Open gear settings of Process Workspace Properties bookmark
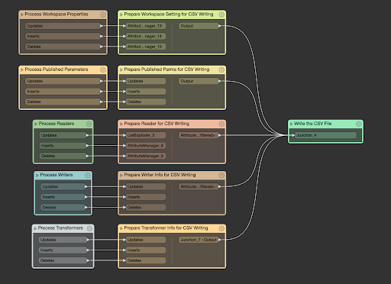Screen dimensions: 391x284 coord(103,15)
